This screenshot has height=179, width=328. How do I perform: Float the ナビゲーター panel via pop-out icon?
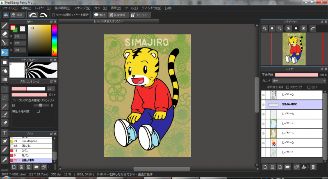coord(322,22)
